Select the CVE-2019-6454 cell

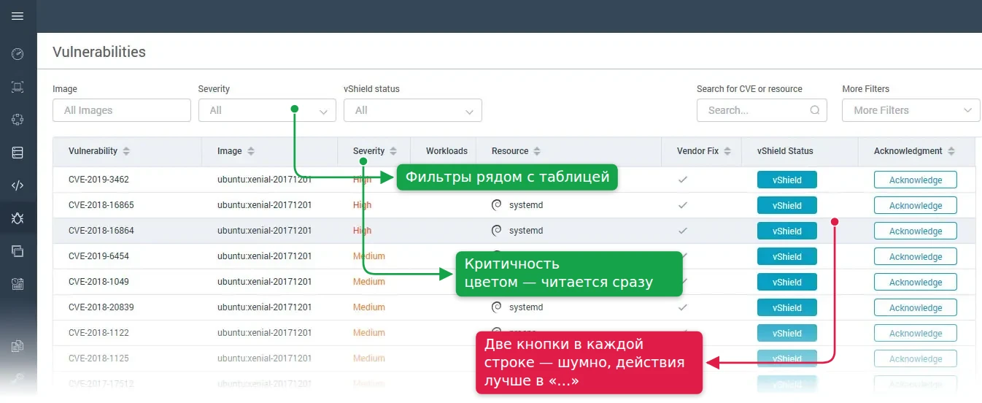98,256
